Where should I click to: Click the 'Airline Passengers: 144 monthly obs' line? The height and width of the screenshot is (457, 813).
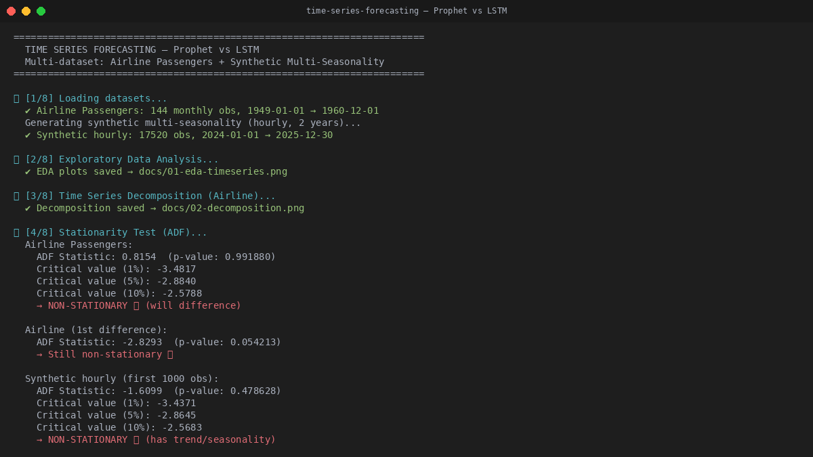202,110
